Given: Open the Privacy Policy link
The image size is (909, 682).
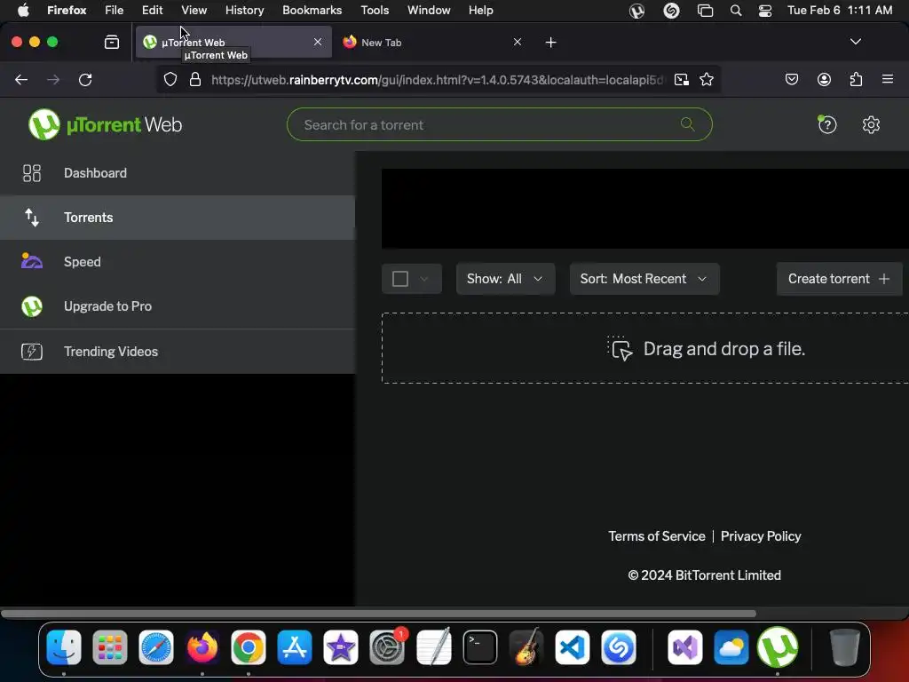Looking at the screenshot, I should (x=761, y=536).
